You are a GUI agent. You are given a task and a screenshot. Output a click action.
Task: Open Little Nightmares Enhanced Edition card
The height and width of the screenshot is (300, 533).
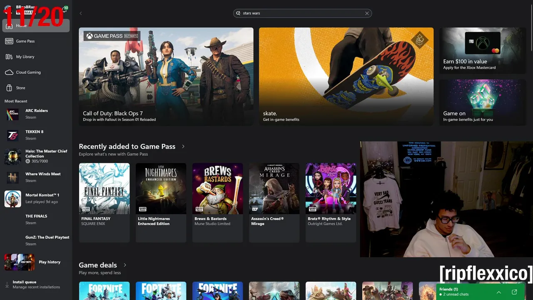pos(161,202)
